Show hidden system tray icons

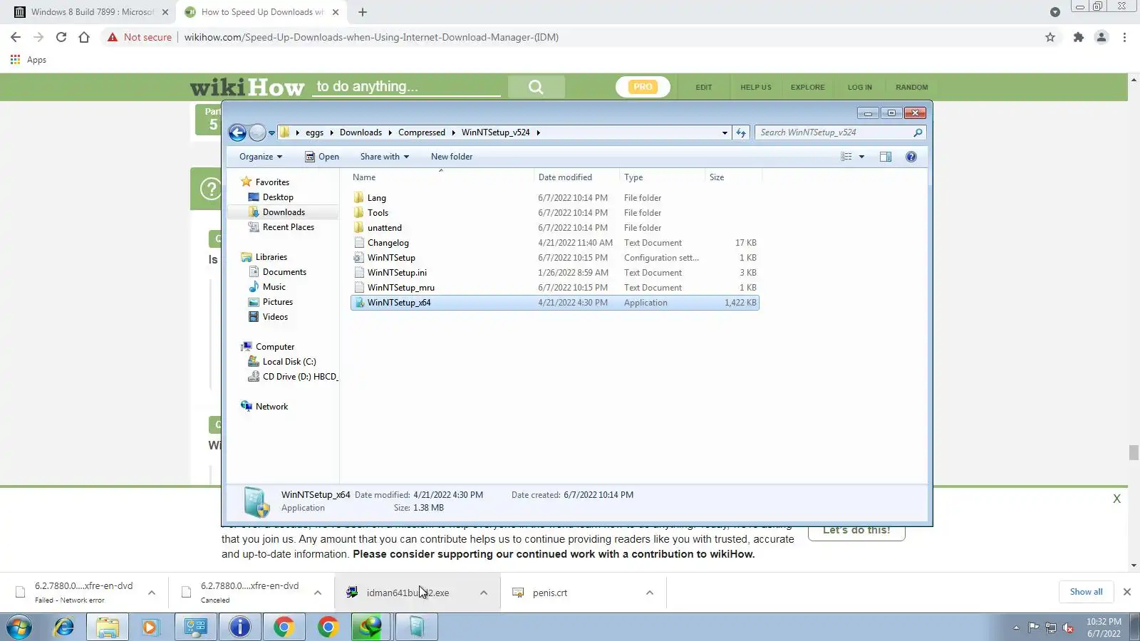1016,627
